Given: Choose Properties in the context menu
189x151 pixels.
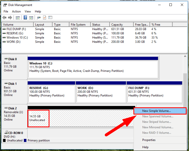Looking at the screenshot, I should (x=160, y=140).
